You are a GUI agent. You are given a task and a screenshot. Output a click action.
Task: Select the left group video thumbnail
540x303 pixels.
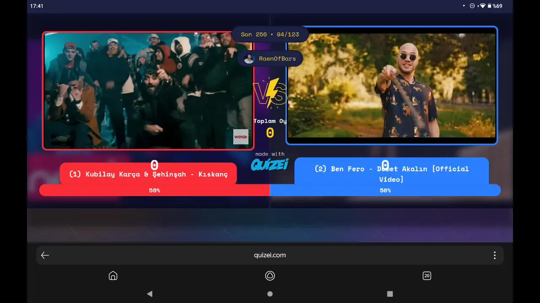[148, 90]
